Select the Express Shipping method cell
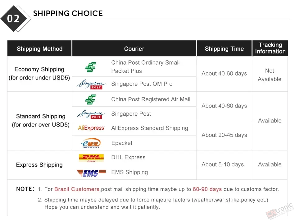Image resolution: width=295 pixels, height=221 pixels. click(x=39, y=165)
